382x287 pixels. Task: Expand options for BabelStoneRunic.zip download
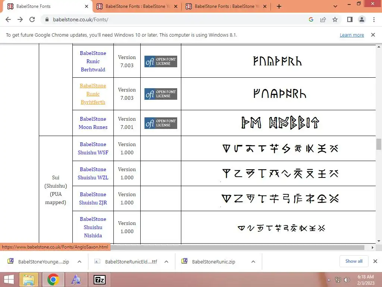coord(253,262)
